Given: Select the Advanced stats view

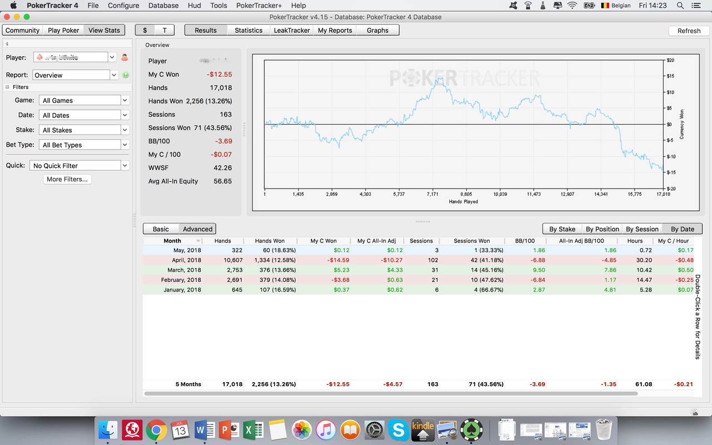Looking at the screenshot, I should tap(197, 229).
